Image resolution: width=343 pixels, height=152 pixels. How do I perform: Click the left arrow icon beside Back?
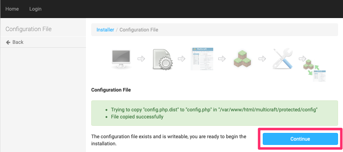pos(8,42)
